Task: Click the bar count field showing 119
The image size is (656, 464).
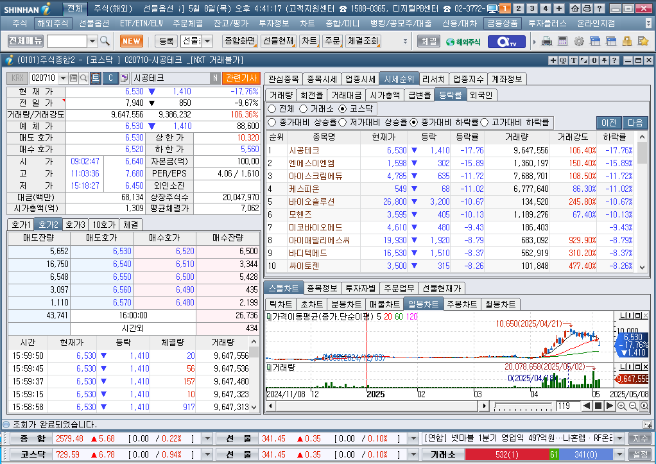Action: pos(567,406)
